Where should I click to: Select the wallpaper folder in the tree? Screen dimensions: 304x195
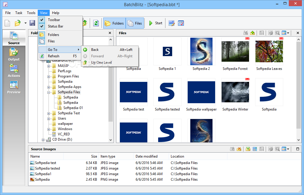[x=65, y=124]
